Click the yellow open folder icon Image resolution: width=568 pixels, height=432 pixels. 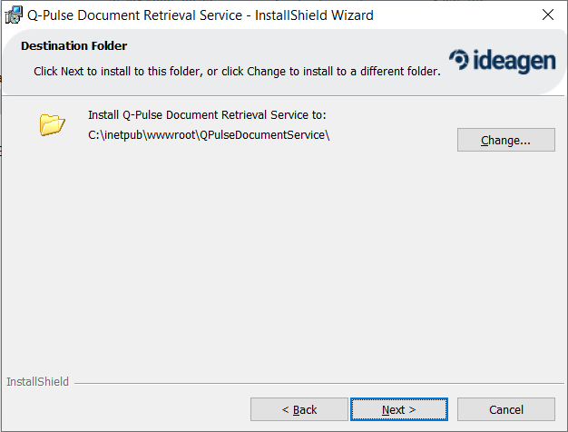(x=52, y=124)
